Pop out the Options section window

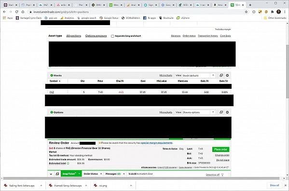point(221,112)
